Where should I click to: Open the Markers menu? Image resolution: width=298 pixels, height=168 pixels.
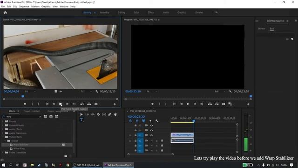[x=35, y=7]
